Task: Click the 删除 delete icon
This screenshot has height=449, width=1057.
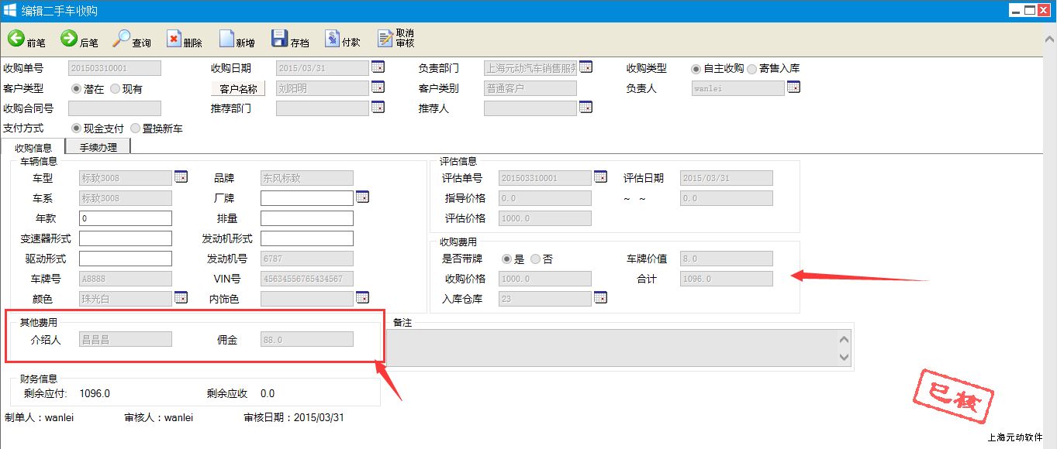Action: pyautogui.click(x=174, y=39)
